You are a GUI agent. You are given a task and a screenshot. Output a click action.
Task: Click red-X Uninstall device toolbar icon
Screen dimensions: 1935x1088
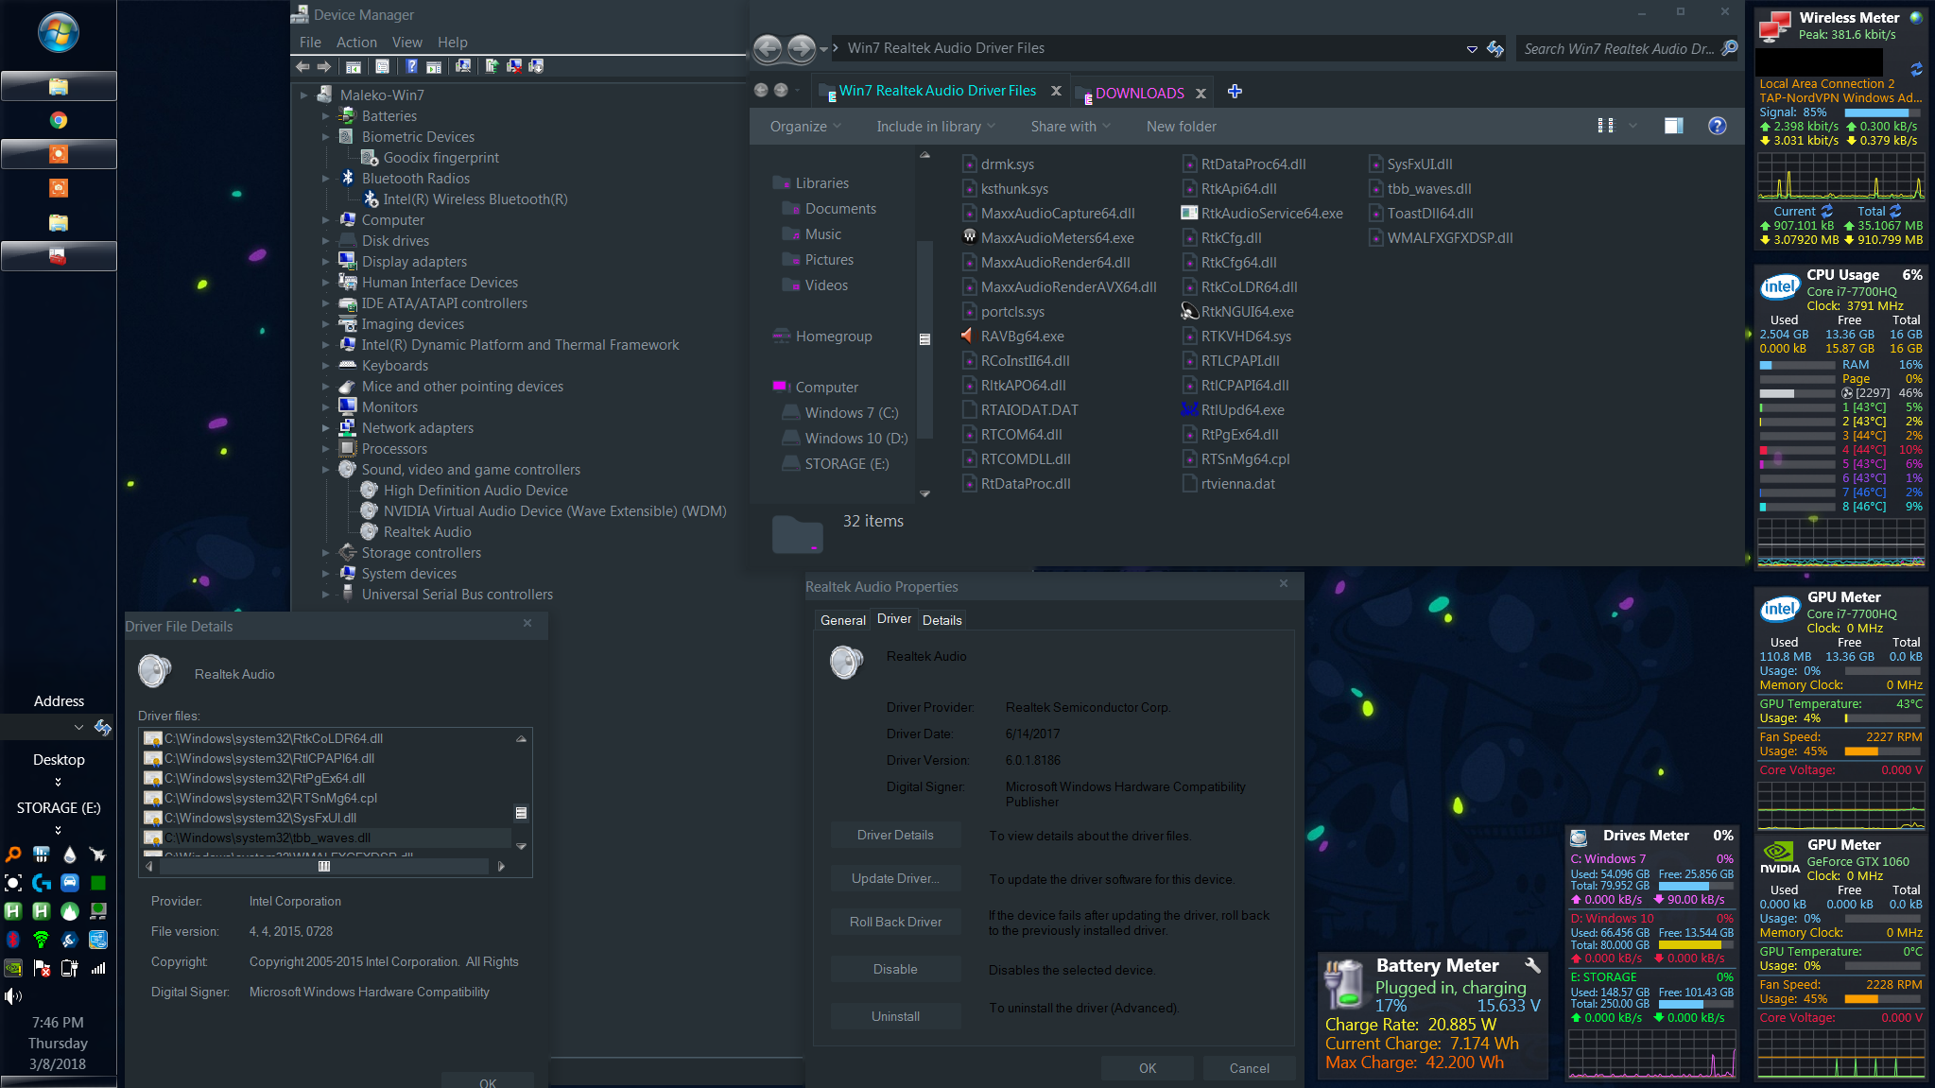[514, 66]
